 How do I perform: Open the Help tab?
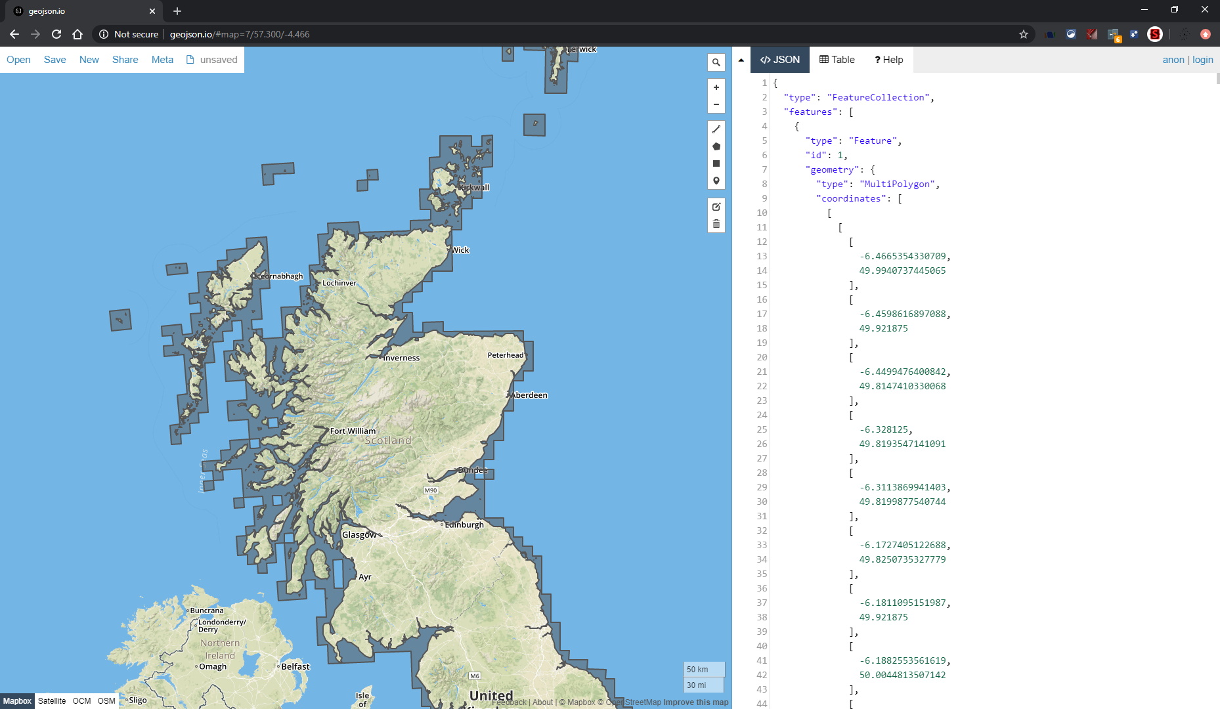[x=889, y=60]
